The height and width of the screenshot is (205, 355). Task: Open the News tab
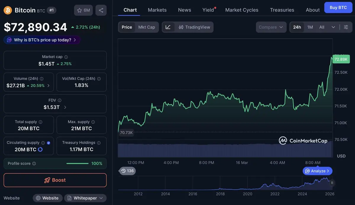[185, 10]
